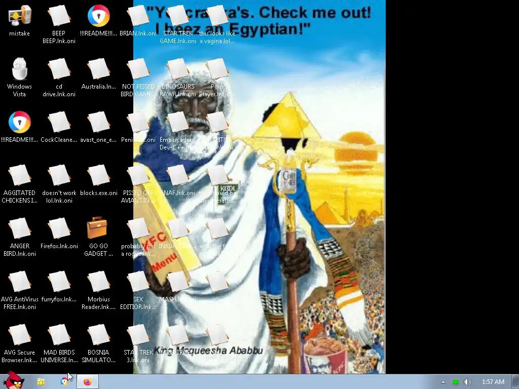
Task: Open the folder icon on the taskbar
Action: pos(41,382)
